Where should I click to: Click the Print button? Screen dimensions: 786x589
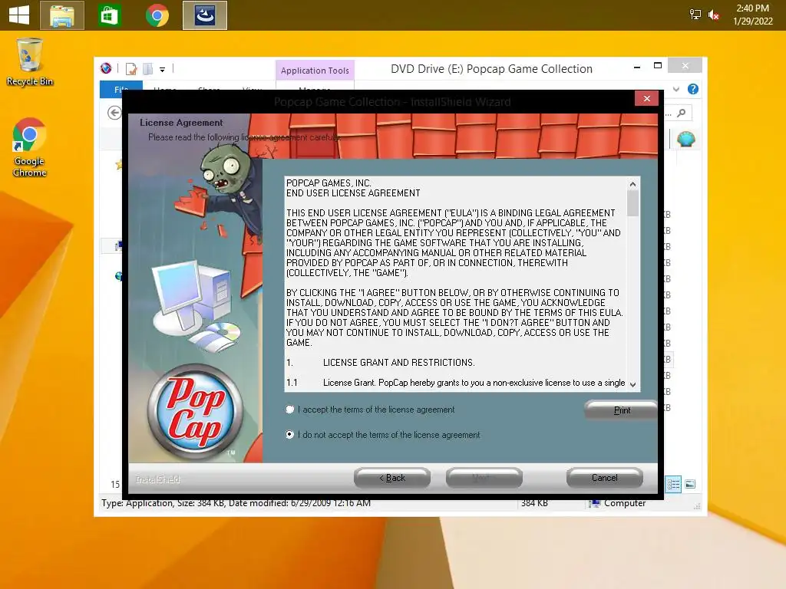point(622,410)
